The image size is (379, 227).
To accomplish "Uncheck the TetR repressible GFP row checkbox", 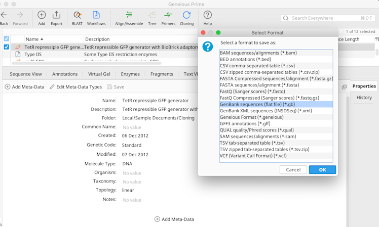I will [x=7, y=47].
